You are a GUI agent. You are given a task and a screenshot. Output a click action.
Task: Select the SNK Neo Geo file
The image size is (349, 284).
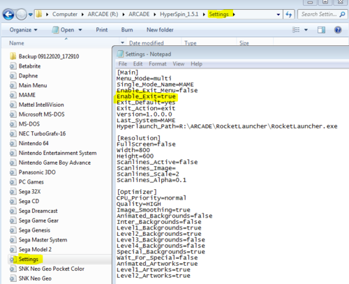tap(31, 278)
